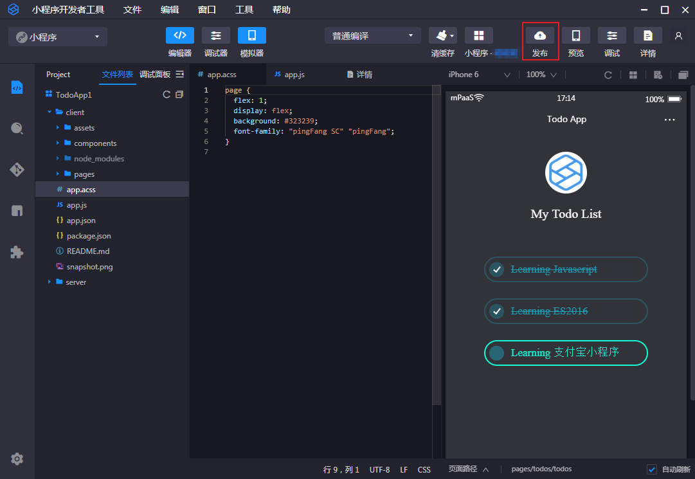Viewport: 695px width, 479px height.
Task: Collapse the client folder
Action: [50, 112]
